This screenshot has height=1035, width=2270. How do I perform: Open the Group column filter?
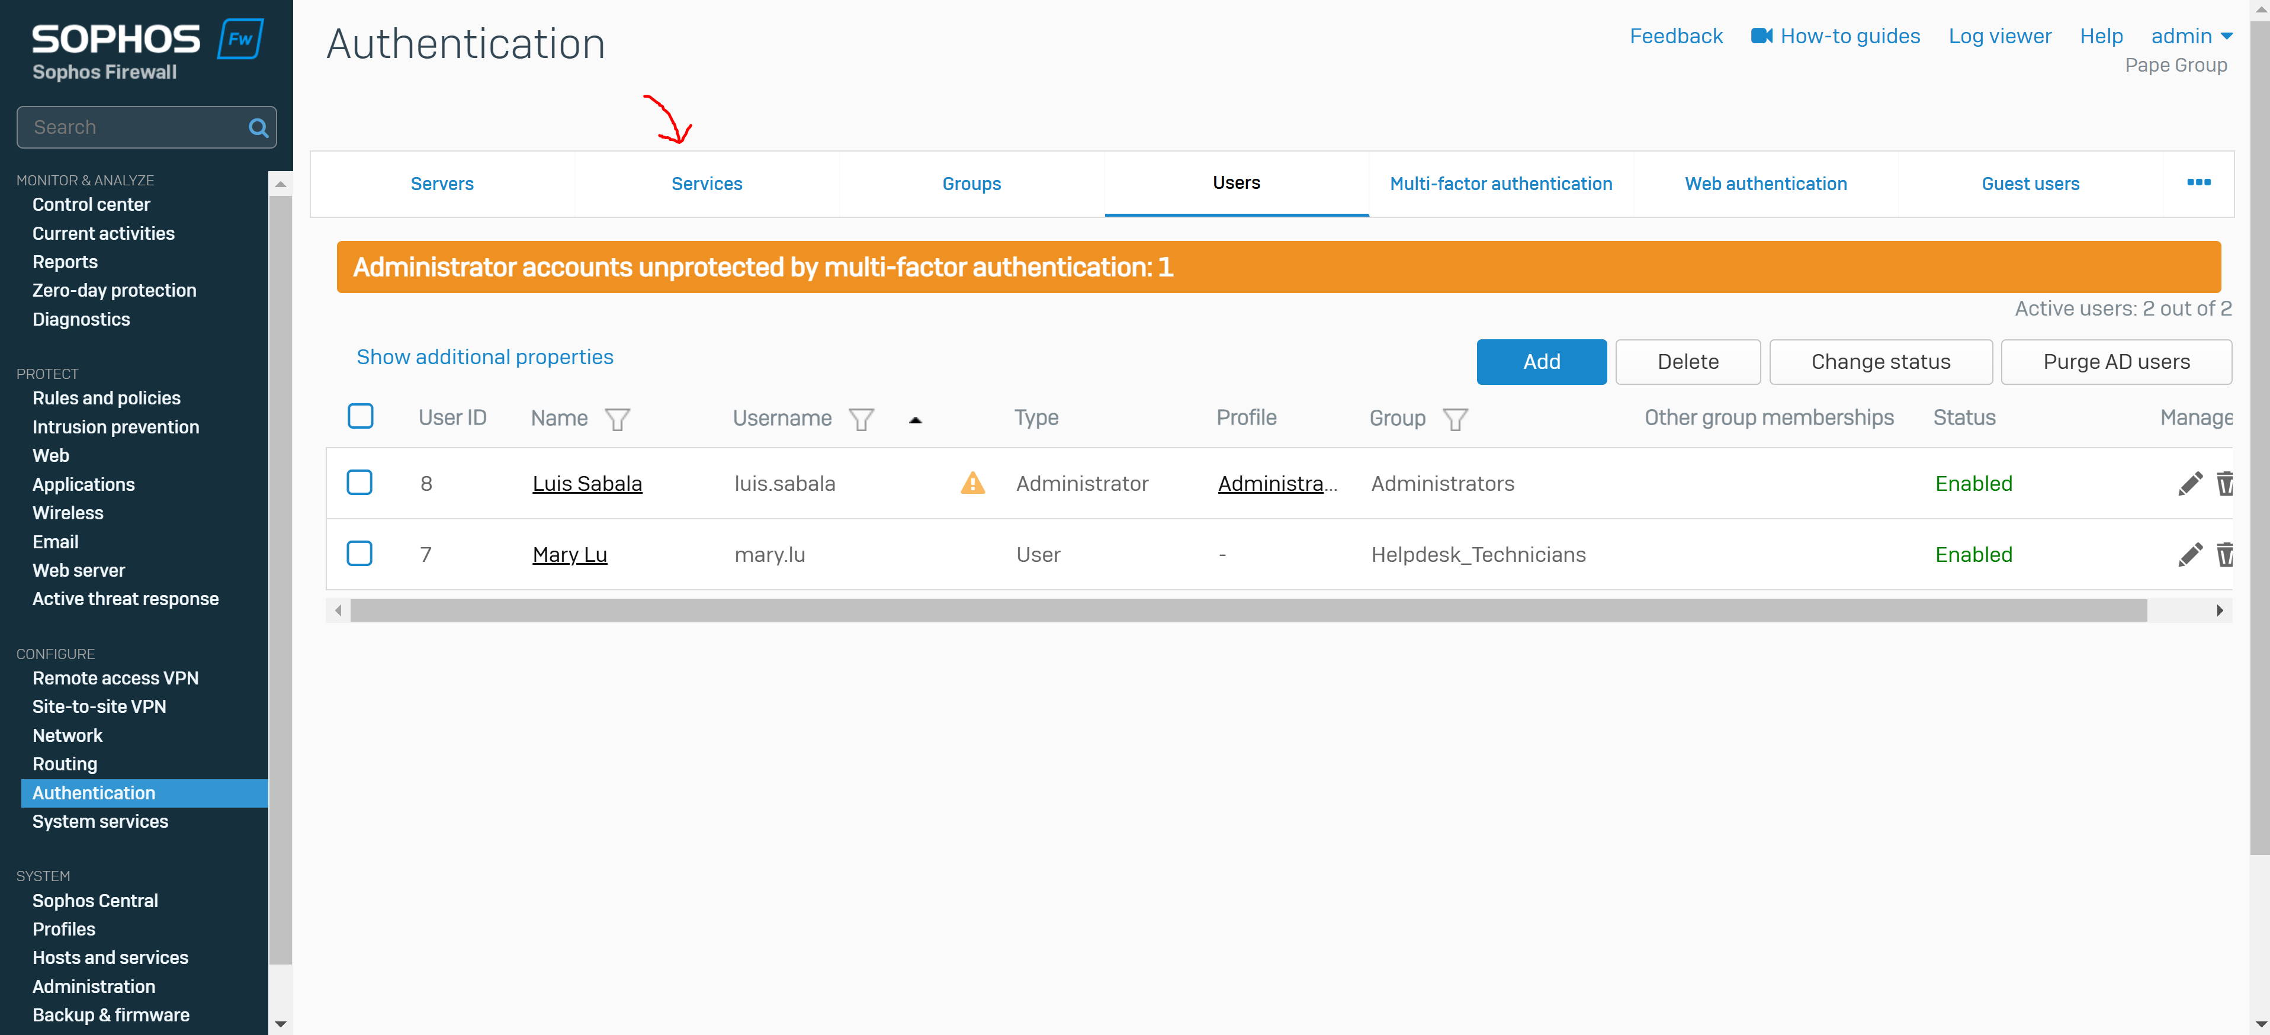click(x=1455, y=419)
